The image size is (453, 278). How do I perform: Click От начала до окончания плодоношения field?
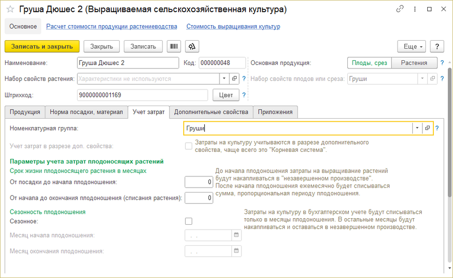(x=199, y=198)
